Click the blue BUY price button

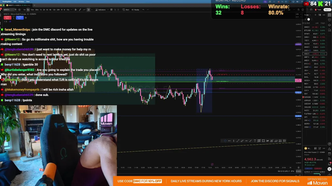[20, 18]
